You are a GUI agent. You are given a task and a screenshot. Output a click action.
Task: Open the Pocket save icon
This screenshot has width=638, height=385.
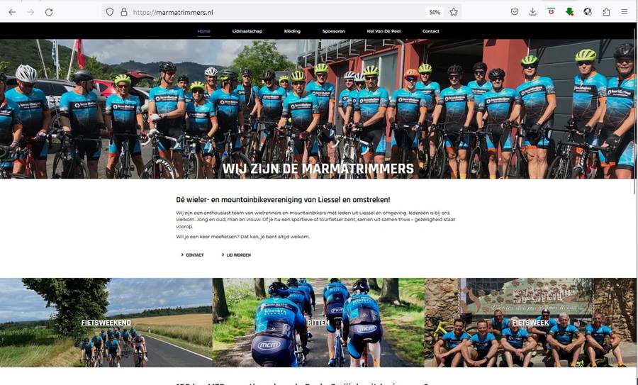(x=515, y=12)
